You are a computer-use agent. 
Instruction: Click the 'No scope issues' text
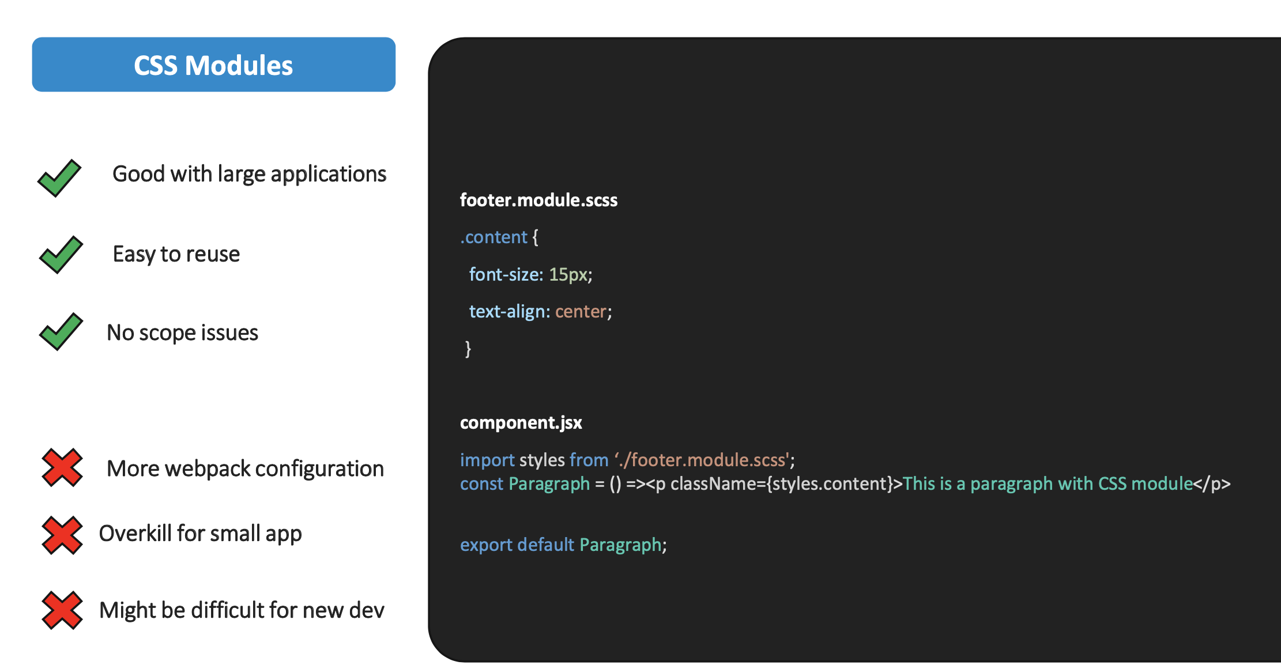coord(182,333)
